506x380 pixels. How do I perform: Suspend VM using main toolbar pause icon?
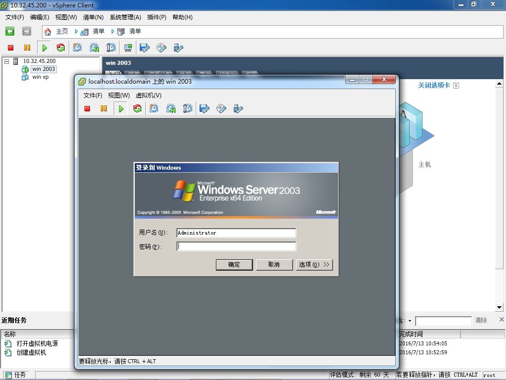(x=27, y=48)
